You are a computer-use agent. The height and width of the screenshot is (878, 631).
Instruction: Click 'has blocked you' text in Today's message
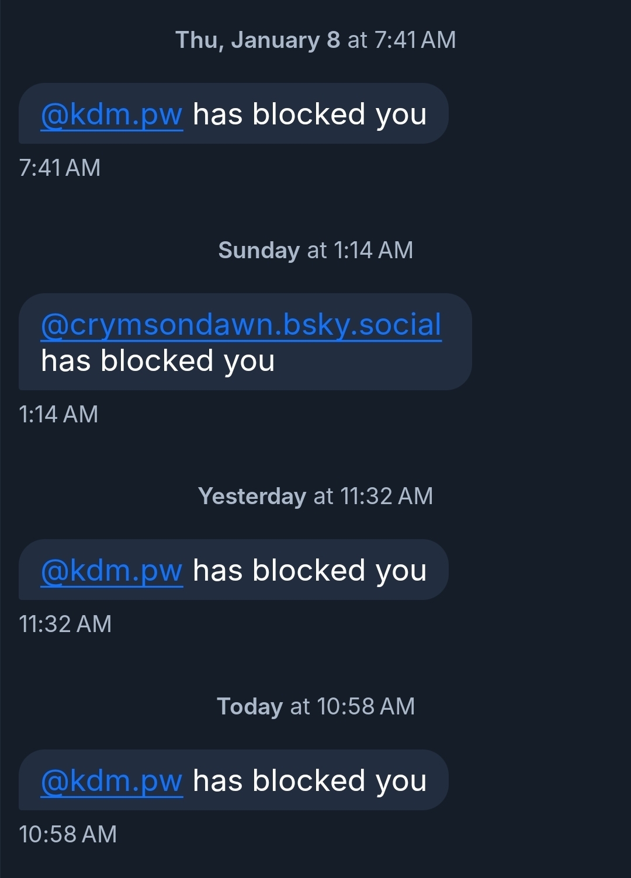pos(310,780)
